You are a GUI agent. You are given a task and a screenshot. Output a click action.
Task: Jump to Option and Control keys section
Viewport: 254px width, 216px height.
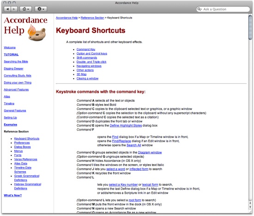click(92, 53)
